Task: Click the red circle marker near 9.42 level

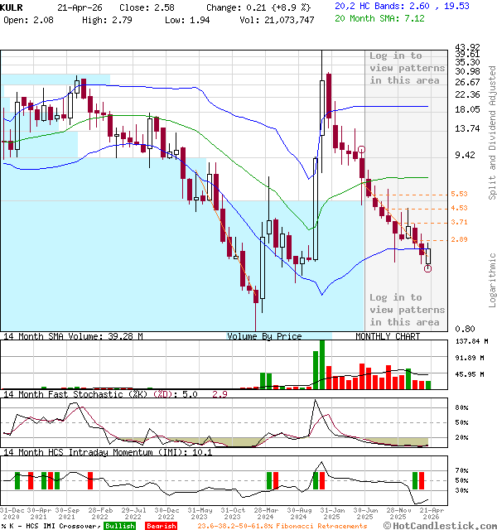Action: [362, 149]
